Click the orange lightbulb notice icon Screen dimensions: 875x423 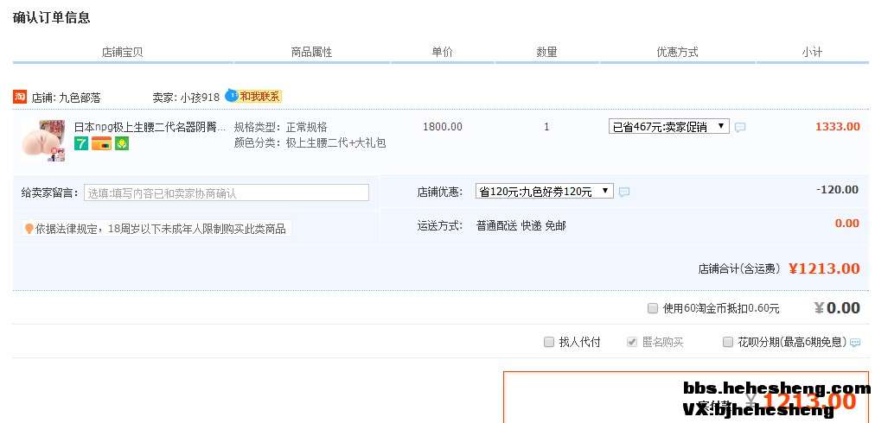pos(29,229)
